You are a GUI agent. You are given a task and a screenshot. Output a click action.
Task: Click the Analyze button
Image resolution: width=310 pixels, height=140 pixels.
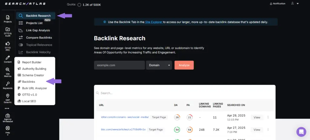[x=184, y=65]
